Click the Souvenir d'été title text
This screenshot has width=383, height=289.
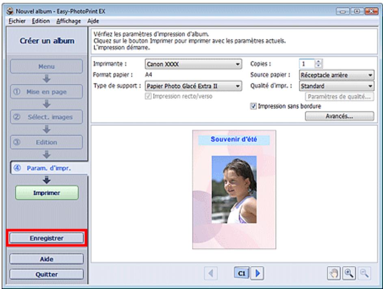point(234,139)
